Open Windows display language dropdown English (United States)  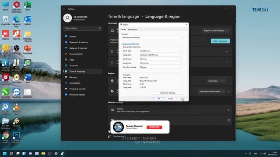pos(216,31)
